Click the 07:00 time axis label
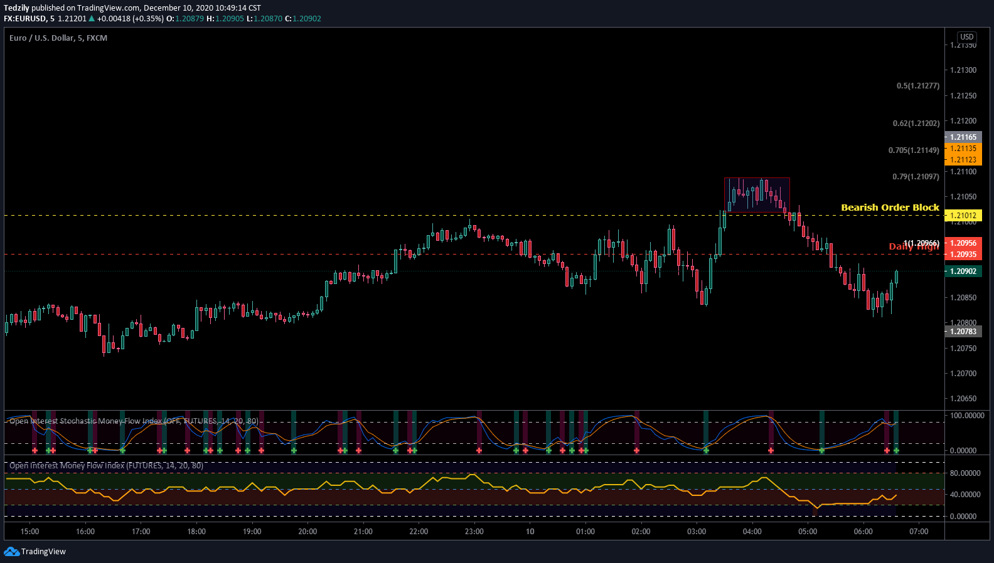 click(x=919, y=532)
